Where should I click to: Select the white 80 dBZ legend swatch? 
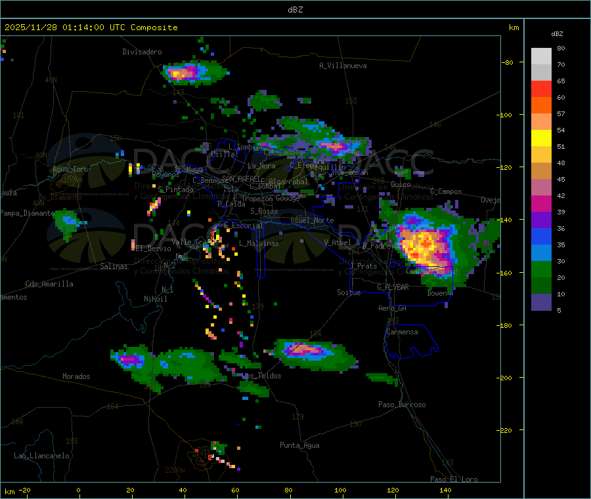tap(541, 56)
